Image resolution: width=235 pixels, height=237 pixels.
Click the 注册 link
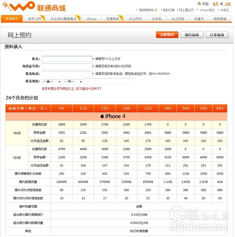(x=227, y=4)
